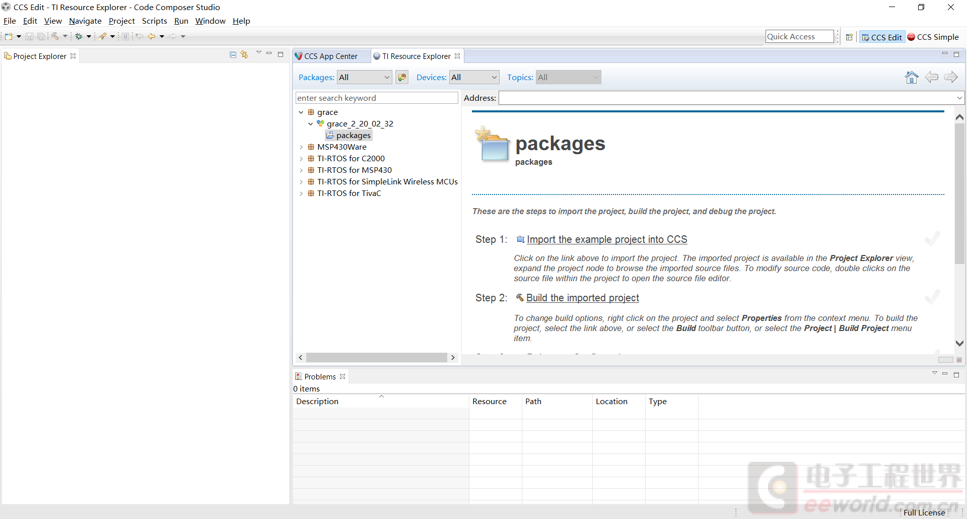This screenshot has width=967, height=519.
Task: Collapse the grace_2_20_02_32 node
Action: point(311,124)
